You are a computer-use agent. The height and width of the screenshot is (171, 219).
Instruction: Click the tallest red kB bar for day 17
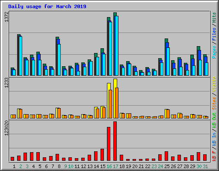coord(115,141)
